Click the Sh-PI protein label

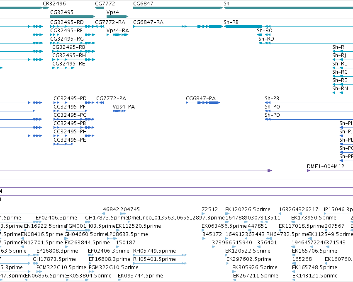[346, 123]
